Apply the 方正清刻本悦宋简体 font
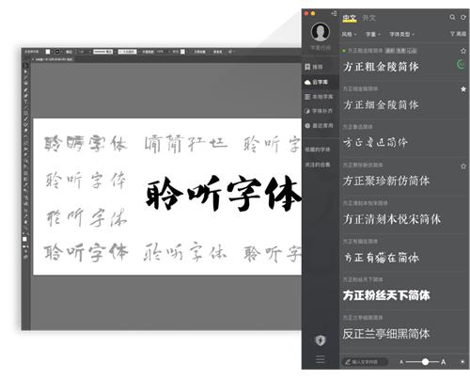This screenshot has height=379, width=470. click(392, 219)
